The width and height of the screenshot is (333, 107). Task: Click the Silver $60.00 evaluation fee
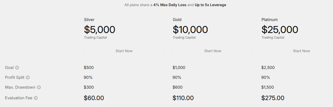tap(94, 98)
